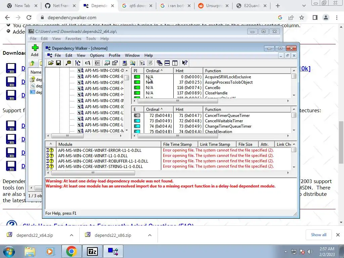The image size is (344, 258).
Task: Click the Dependency Walker taskbar icon
Action: 113,251
